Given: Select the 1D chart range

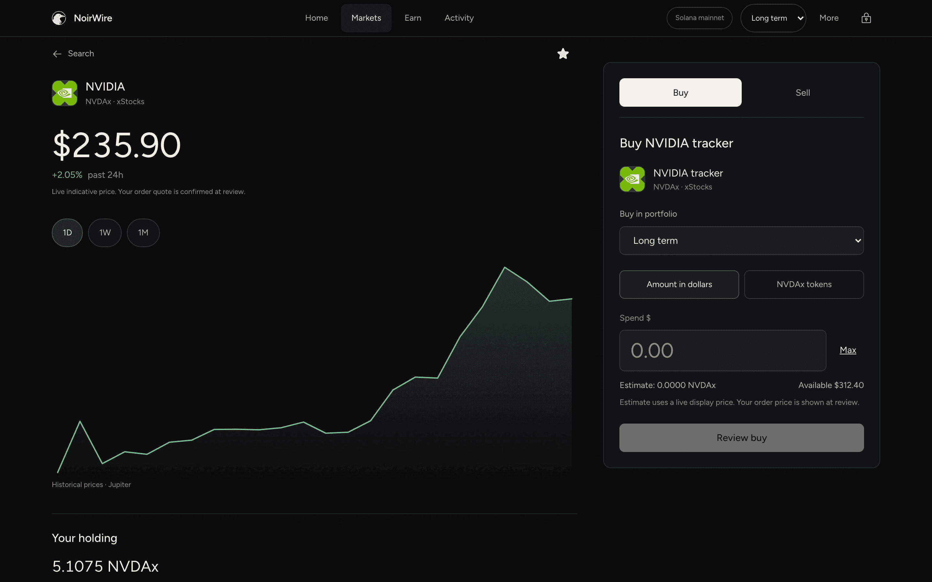Looking at the screenshot, I should click(x=67, y=232).
